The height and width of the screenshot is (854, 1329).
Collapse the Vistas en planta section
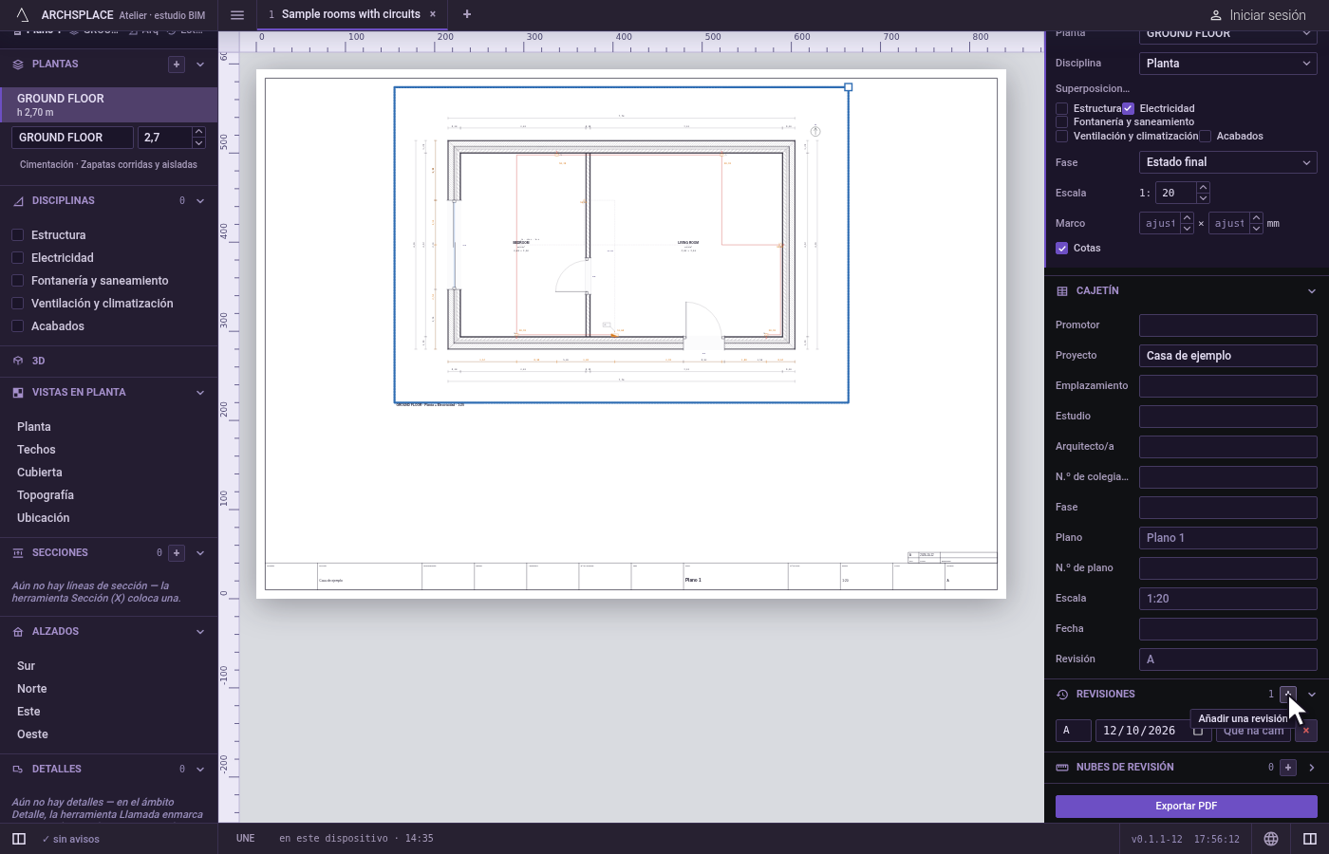coord(200,393)
